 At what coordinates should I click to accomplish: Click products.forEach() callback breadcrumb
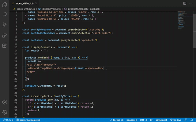(84, 9)
